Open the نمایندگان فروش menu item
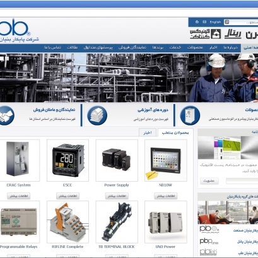Image resolution: width=258 pixels, height=258 pixels. tap(132, 47)
